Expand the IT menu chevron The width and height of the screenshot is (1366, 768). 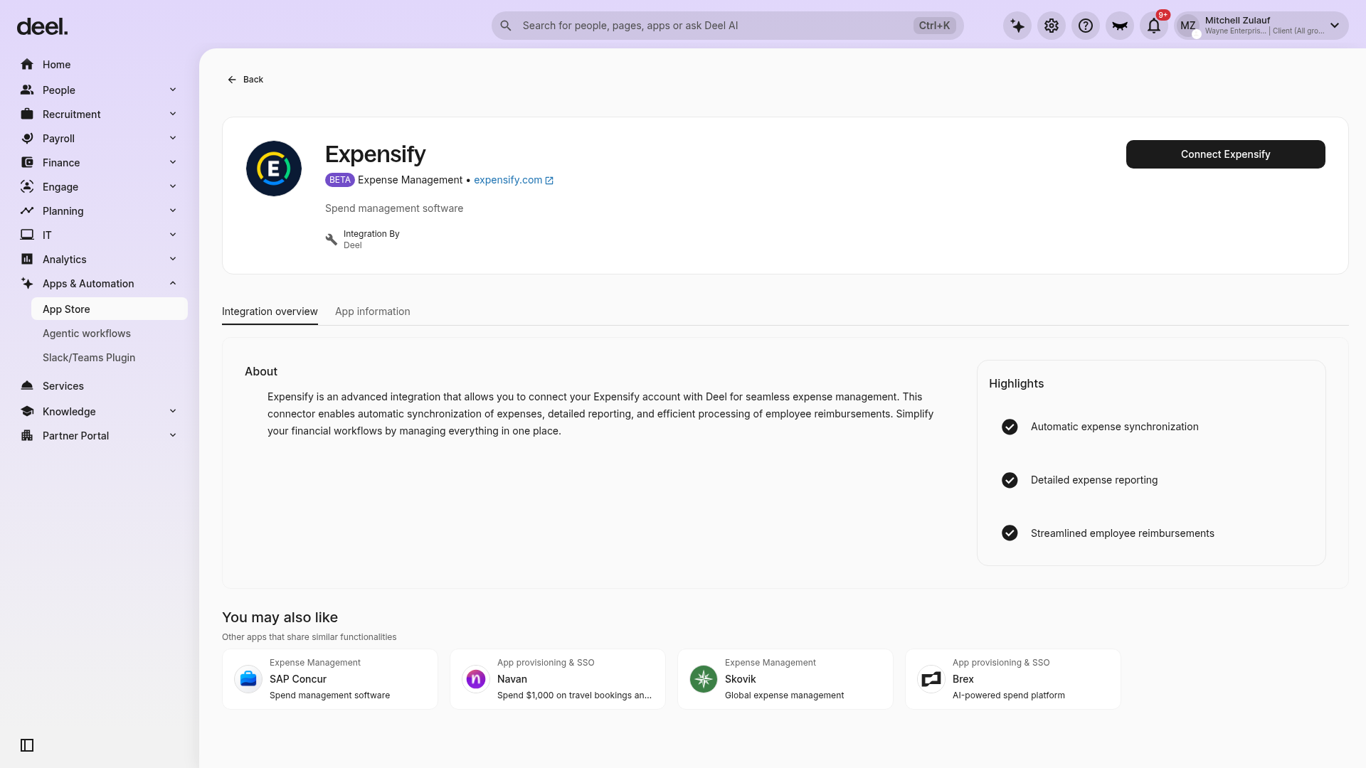pyautogui.click(x=173, y=235)
